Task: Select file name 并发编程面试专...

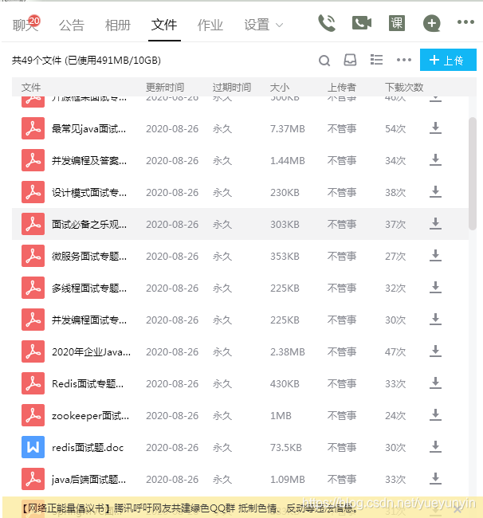Action: pyautogui.click(x=89, y=320)
